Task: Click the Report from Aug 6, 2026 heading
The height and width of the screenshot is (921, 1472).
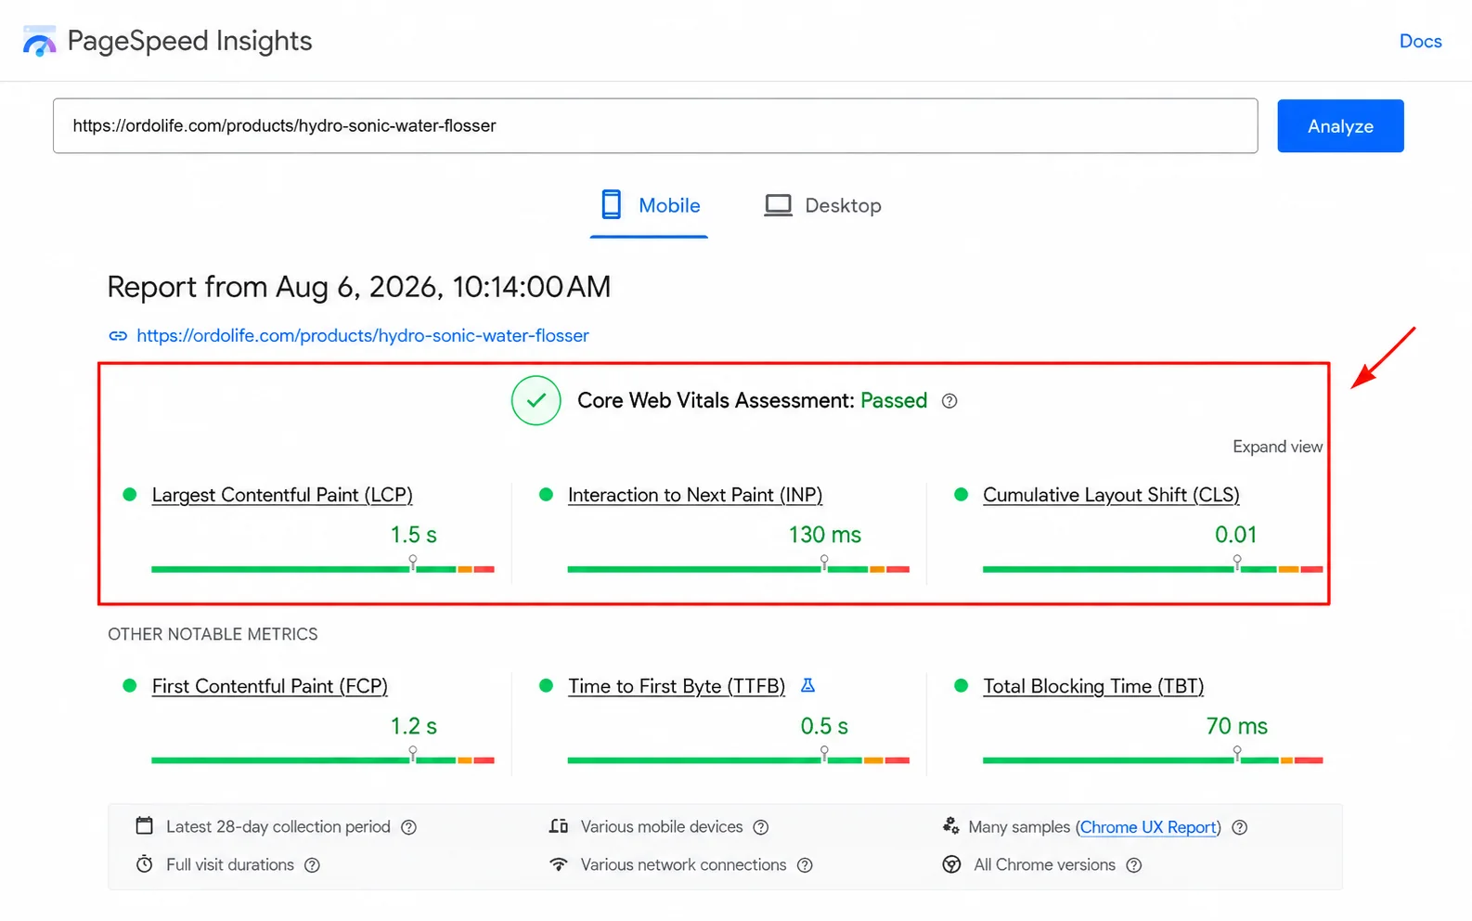Action: 359,287
